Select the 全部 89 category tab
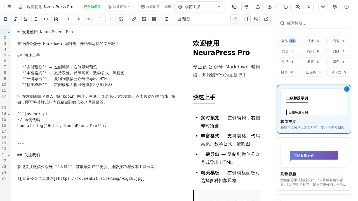The image size is (358, 201). (x=288, y=41)
